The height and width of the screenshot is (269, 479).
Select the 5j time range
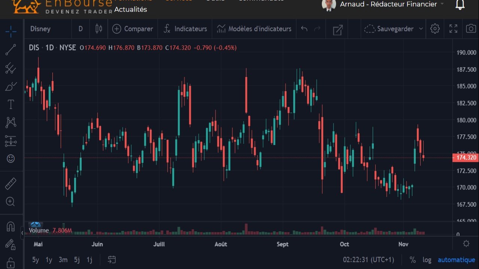(77, 260)
